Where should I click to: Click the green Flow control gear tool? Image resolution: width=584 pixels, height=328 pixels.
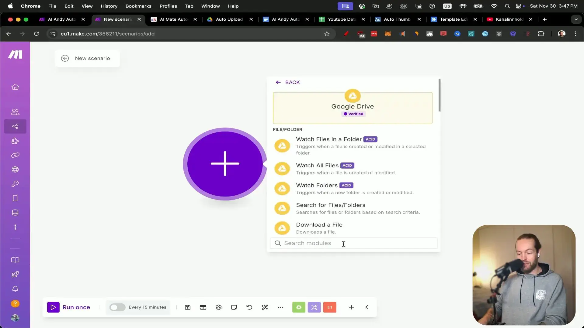(299, 307)
